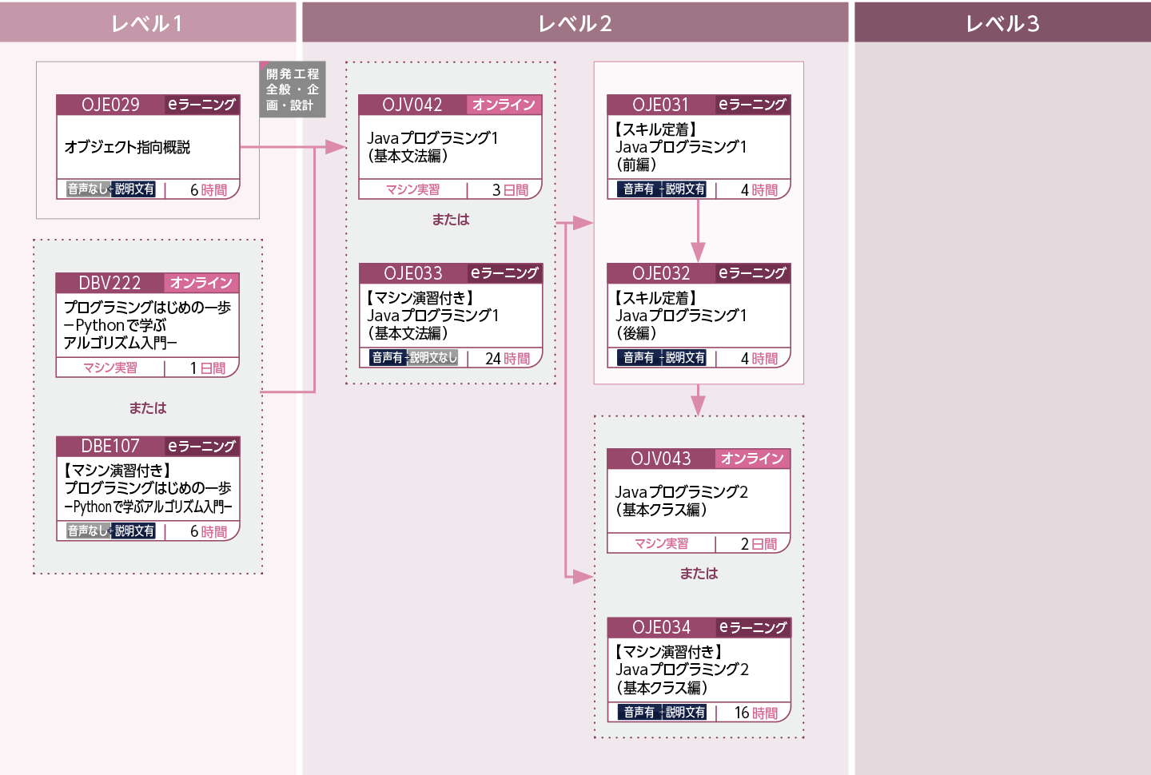Click the マシン実習 label on OJV043

point(661,544)
